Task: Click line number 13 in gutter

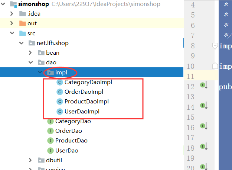Action: click(x=190, y=97)
